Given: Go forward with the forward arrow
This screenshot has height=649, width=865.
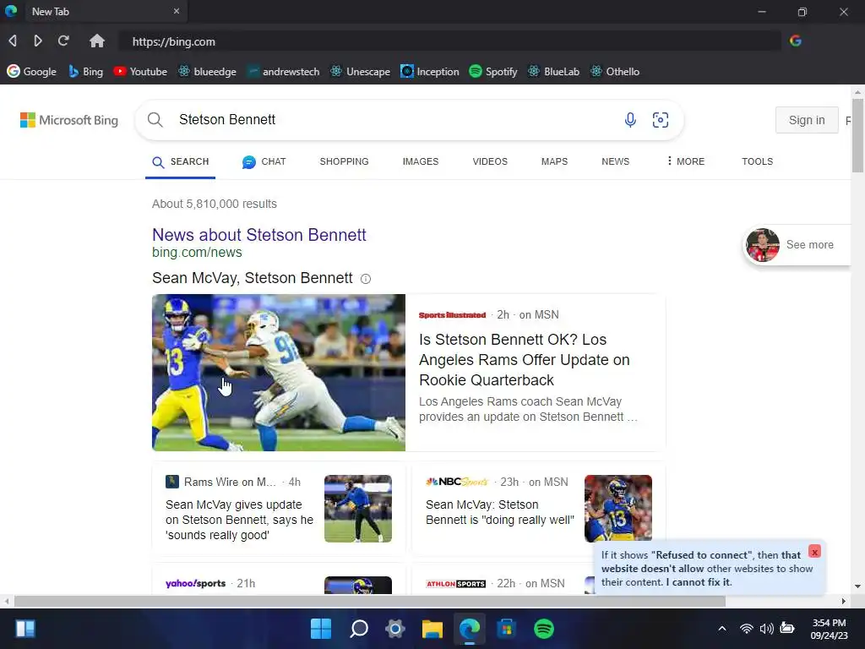Looking at the screenshot, I should pyautogui.click(x=37, y=41).
